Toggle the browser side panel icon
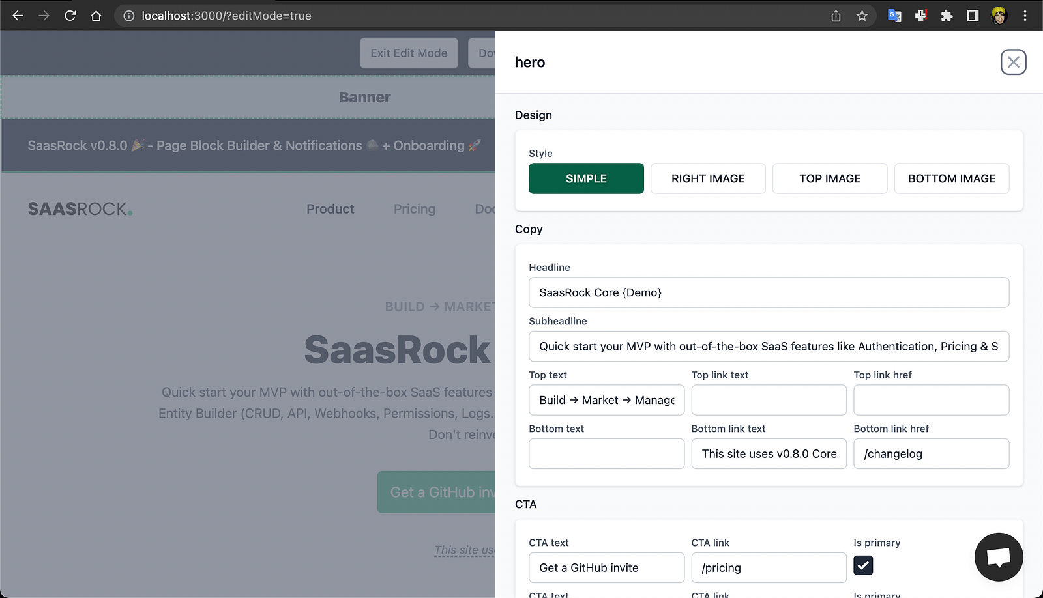1043x598 pixels. (x=973, y=16)
